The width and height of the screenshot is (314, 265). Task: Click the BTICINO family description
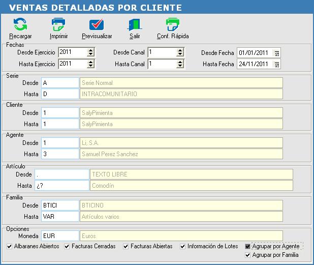181,205
